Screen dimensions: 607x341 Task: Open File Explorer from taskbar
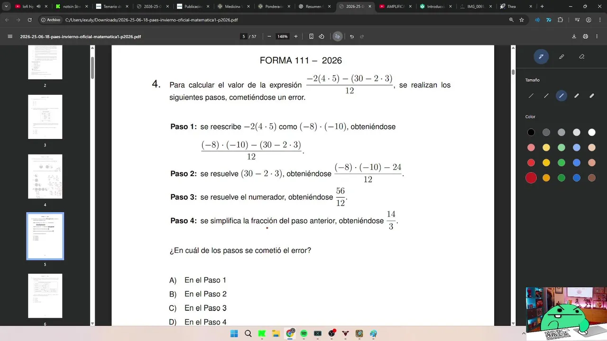point(276,333)
